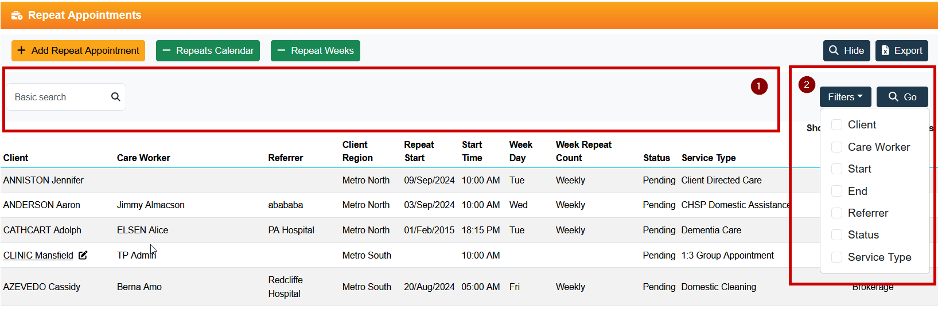Open Repeat Weeks view

(x=315, y=50)
